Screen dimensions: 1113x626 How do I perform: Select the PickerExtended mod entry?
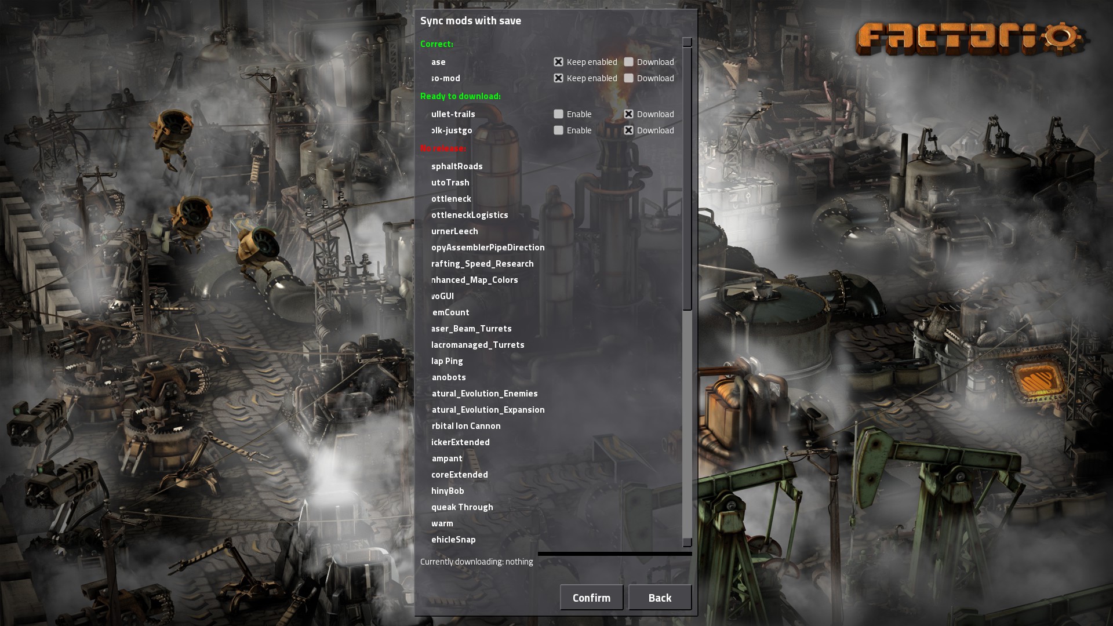(460, 442)
